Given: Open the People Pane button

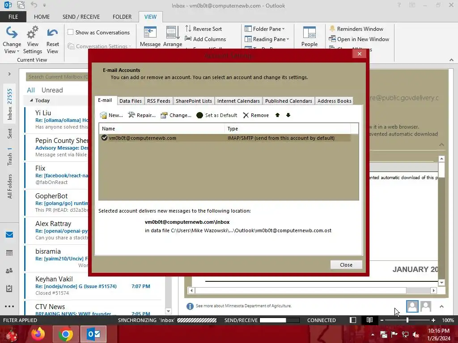Looking at the screenshot, I should 310,37.
